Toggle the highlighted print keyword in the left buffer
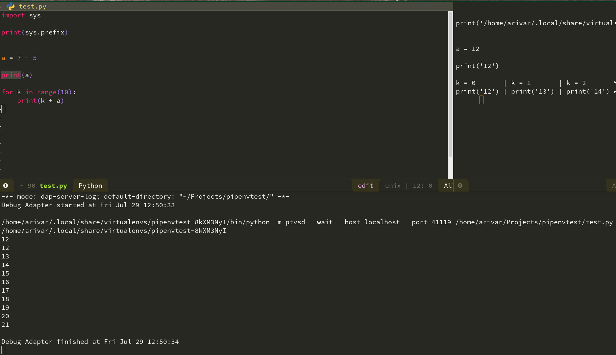Image resolution: width=616 pixels, height=355 pixels. 11,75
